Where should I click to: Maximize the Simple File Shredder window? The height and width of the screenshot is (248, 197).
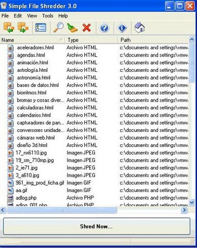(180, 6)
